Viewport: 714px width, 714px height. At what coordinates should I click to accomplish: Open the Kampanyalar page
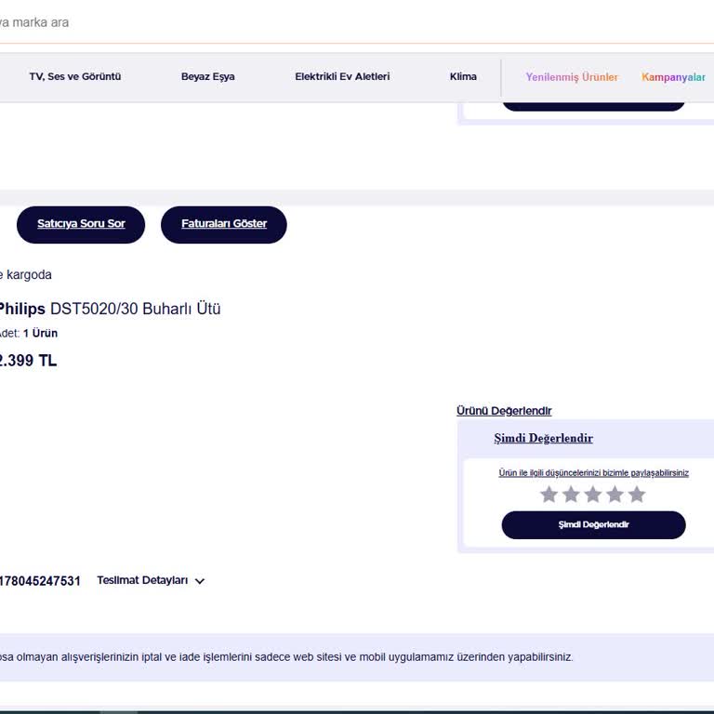point(673,77)
